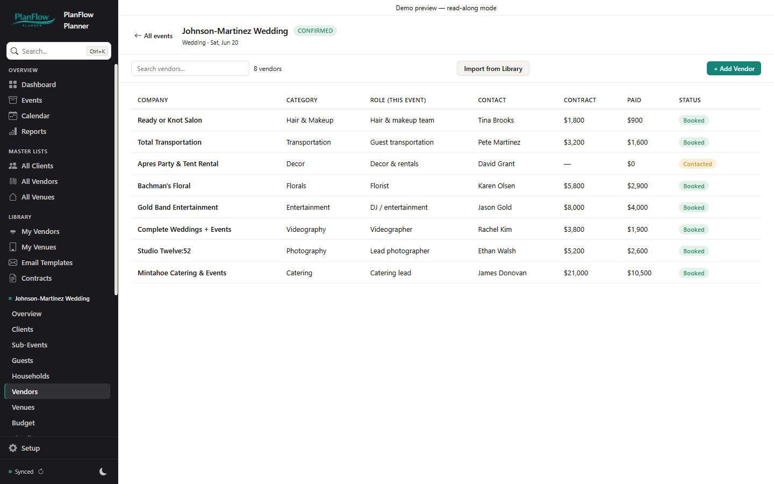Open Apres Party & Tent Rental
774x484 pixels.
click(x=178, y=163)
